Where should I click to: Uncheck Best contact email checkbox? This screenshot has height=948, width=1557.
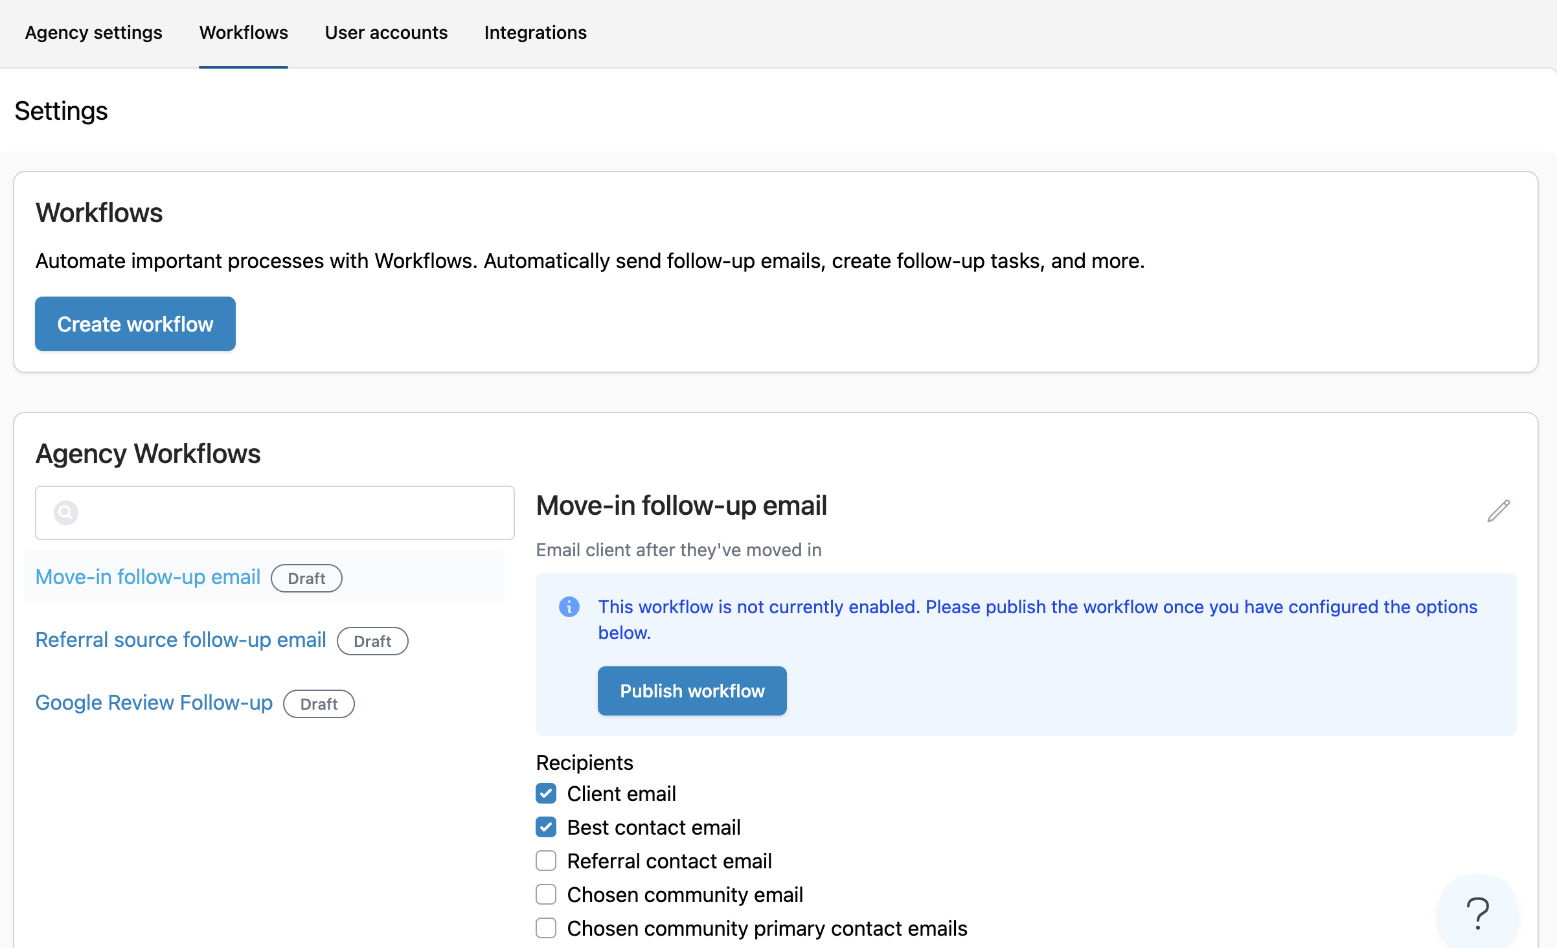(546, 827)
